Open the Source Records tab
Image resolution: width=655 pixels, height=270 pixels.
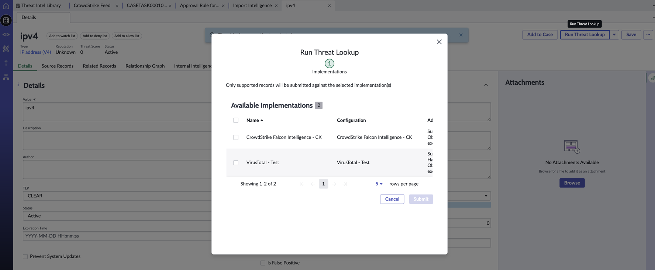pos(58,66)
